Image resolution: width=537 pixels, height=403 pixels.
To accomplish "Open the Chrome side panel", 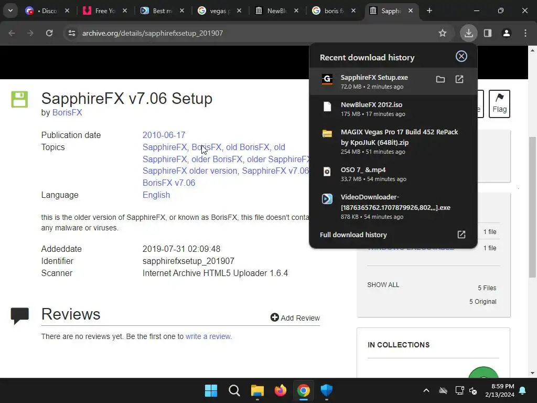I will (488, 33).
